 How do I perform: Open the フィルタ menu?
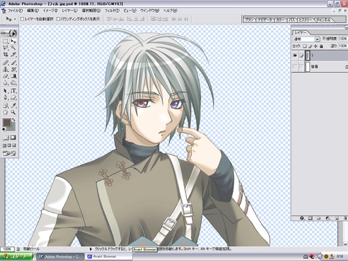(x=112, y=10)
